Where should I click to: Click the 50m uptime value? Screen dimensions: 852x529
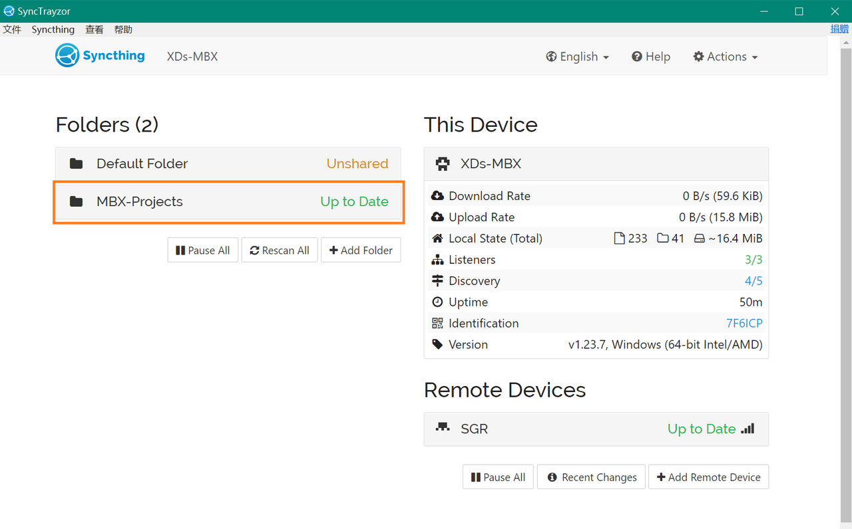[x=751, y=302]
